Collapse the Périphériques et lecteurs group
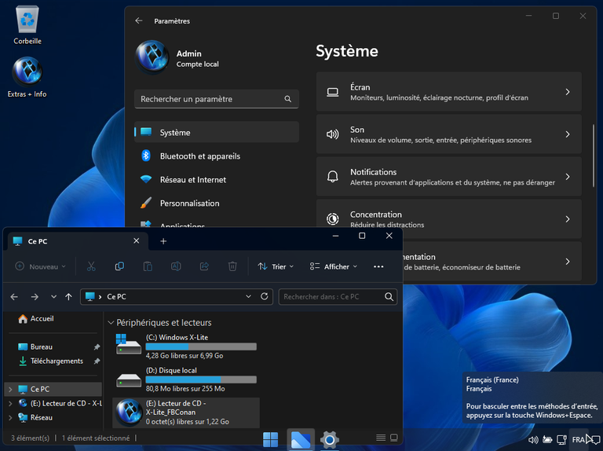Screen dimensions: 603x451 pos(111,322)
